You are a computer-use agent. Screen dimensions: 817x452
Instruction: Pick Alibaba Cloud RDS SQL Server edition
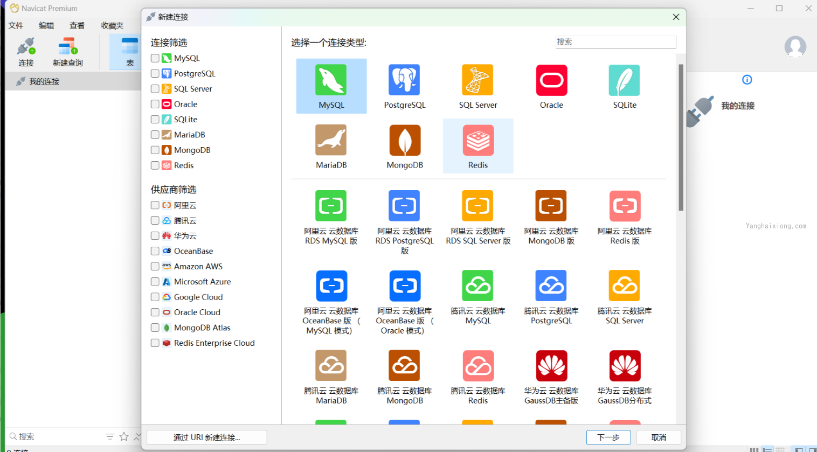pyautogui.click(x=477, y=206)
